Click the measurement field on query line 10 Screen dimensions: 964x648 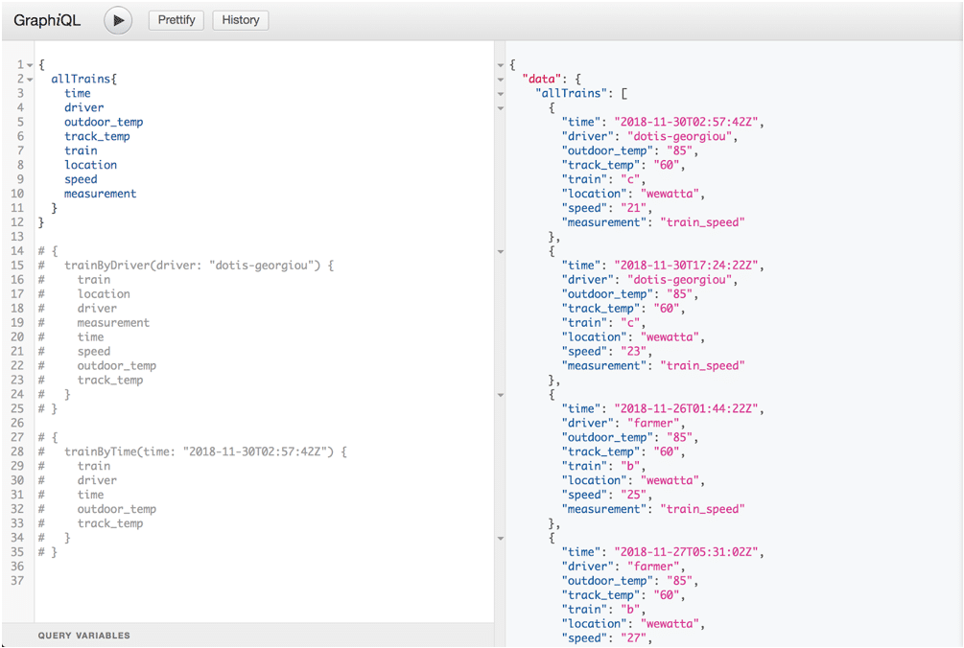[x=101, y=194]
